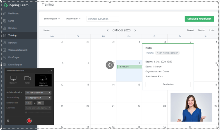Viewport: 220px width, 130px height.
Task: Click the Kurse book icon
Action: tap(5, 21)
